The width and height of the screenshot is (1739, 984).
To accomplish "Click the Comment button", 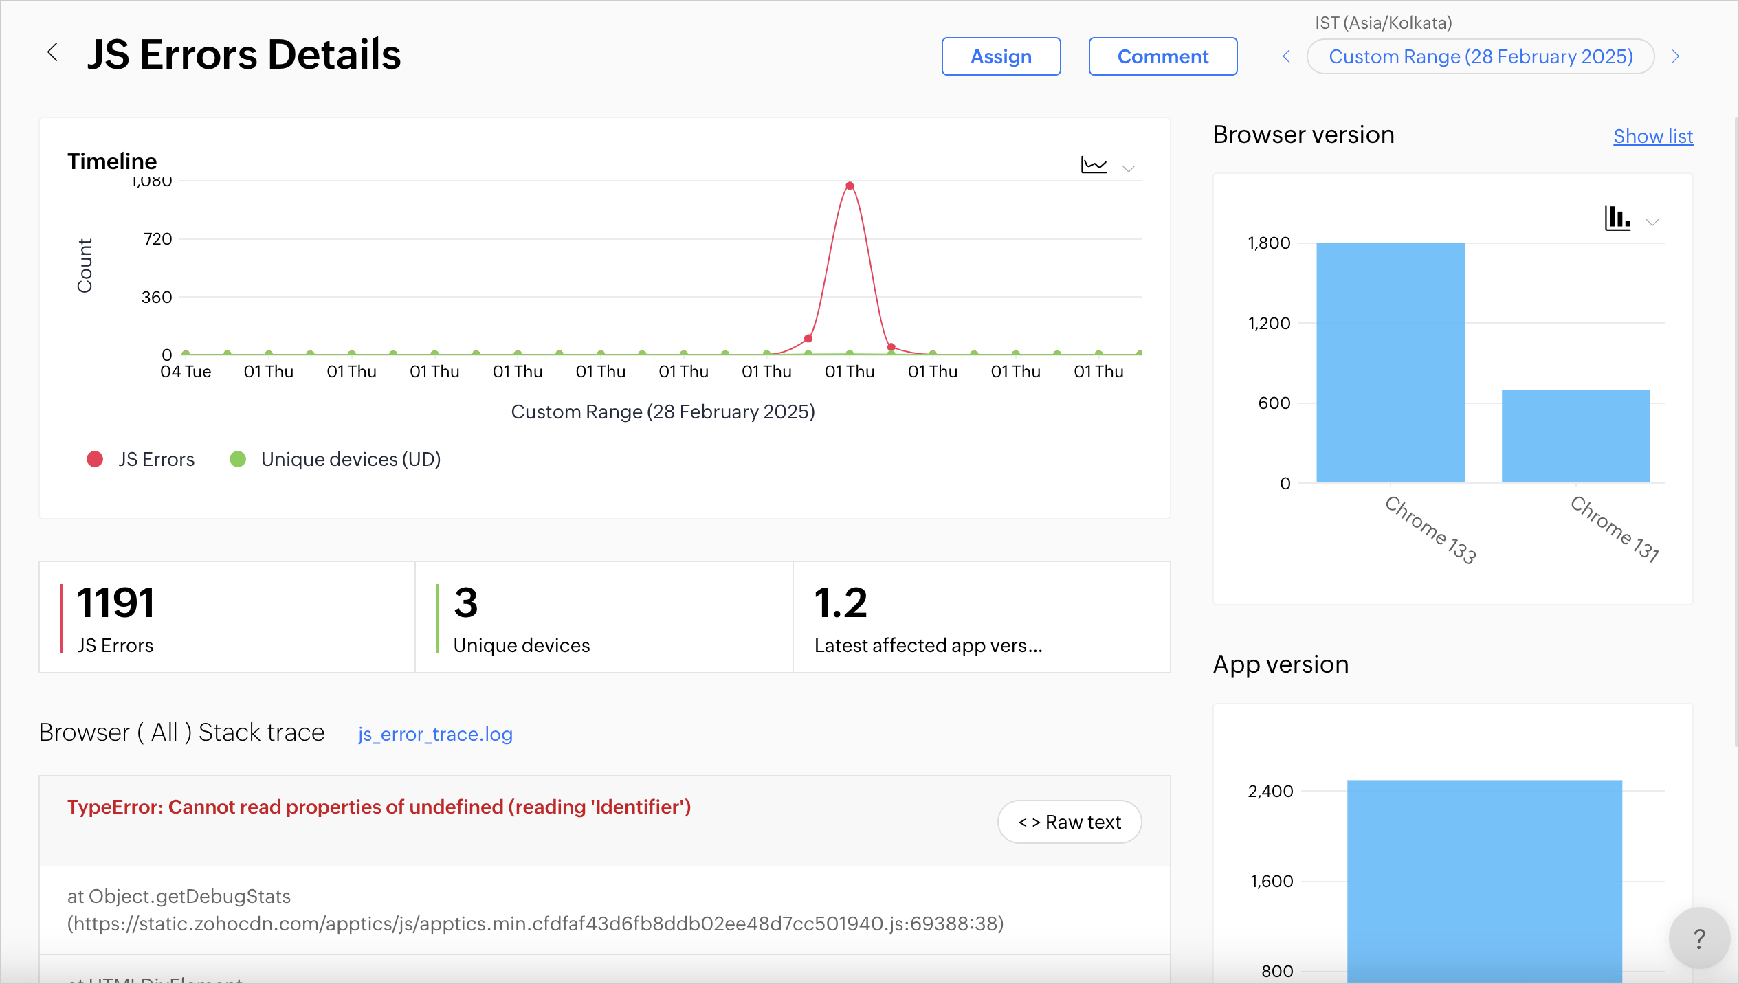I will pyautogui.click(x=1162, y=56).
